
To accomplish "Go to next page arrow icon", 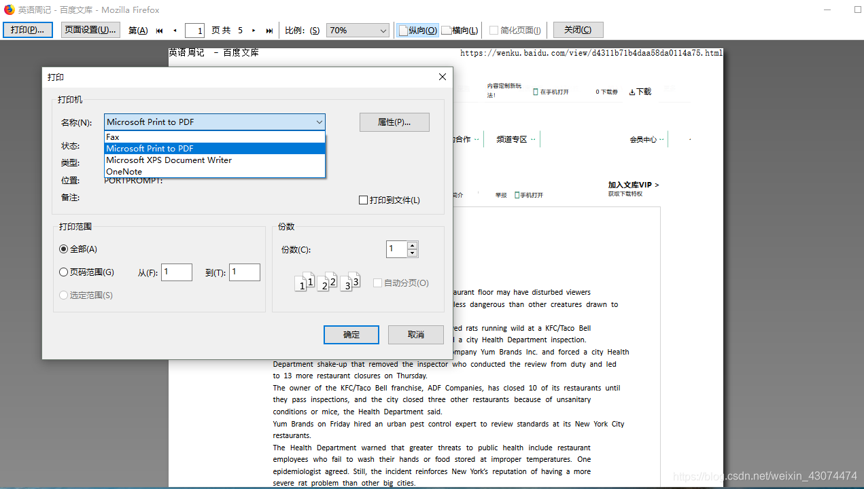I will click(254, 31).
